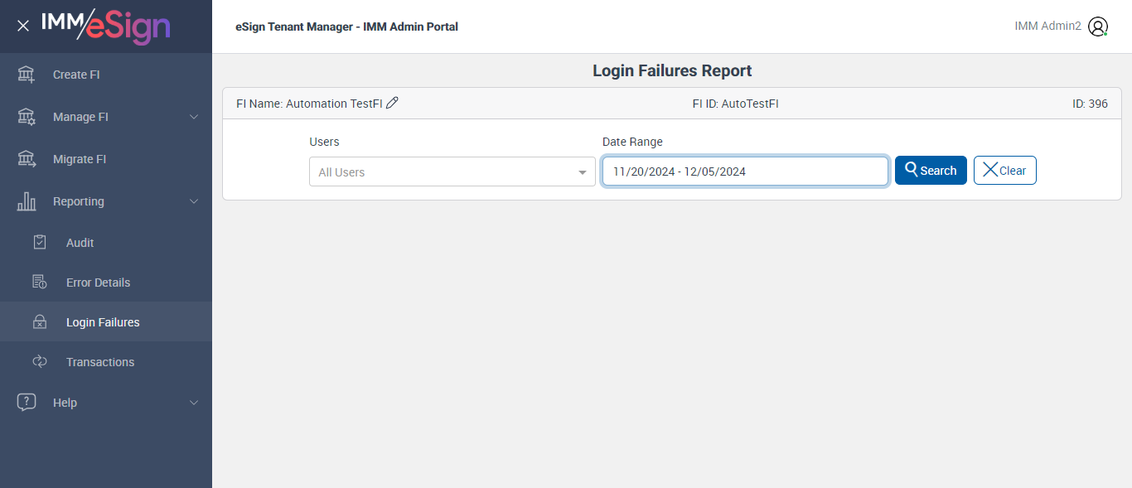Click the X icon to close sidebar

23,26
